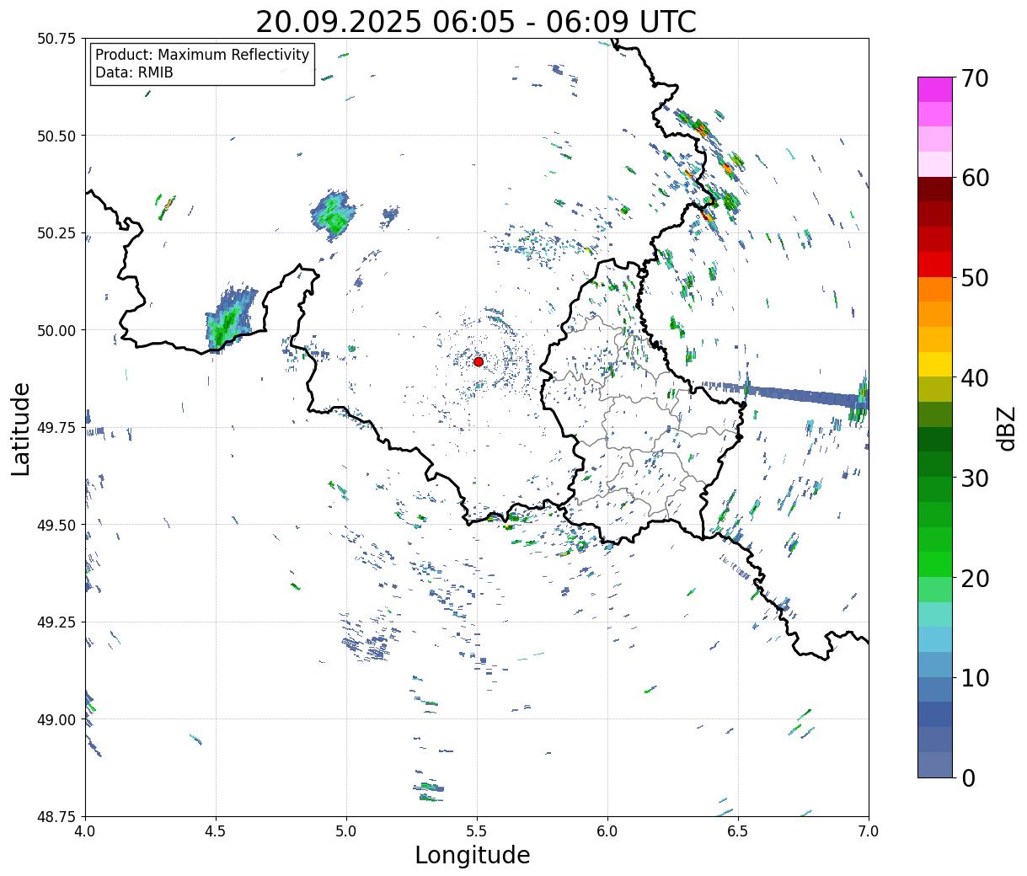Click the red radar location marker
The width and height of the screenshot is (1027, 876).
click(478, 361)
